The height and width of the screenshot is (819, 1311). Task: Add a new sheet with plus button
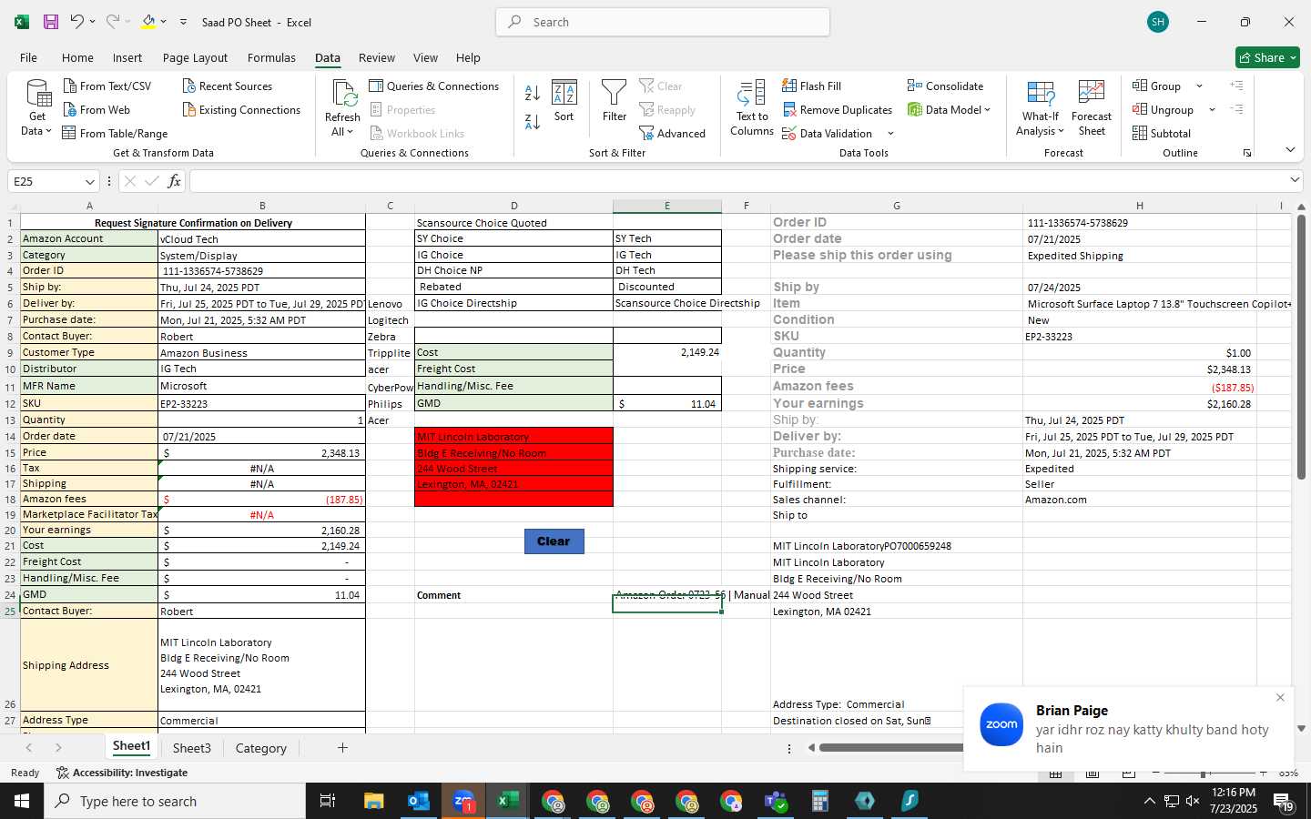(x=342, y=748)
